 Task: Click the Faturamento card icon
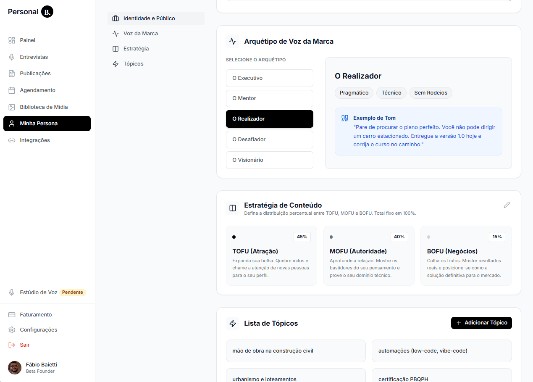click(12, 315)
